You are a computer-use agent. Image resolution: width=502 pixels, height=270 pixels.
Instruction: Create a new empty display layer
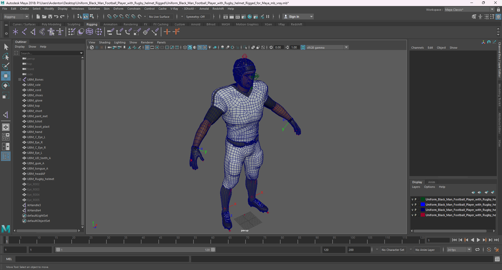coord(486,192)
